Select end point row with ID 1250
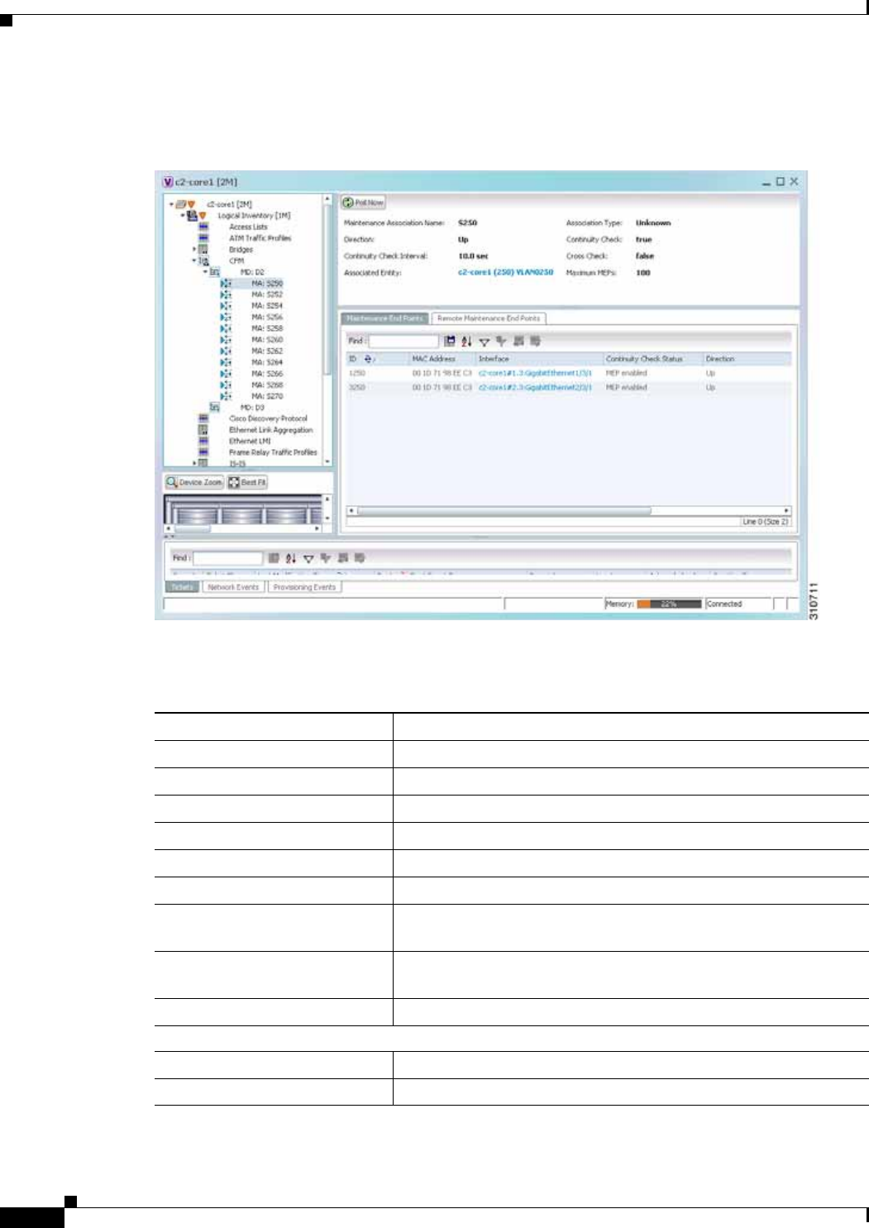This screenshot has height=1228, width=869. (568, 373)
